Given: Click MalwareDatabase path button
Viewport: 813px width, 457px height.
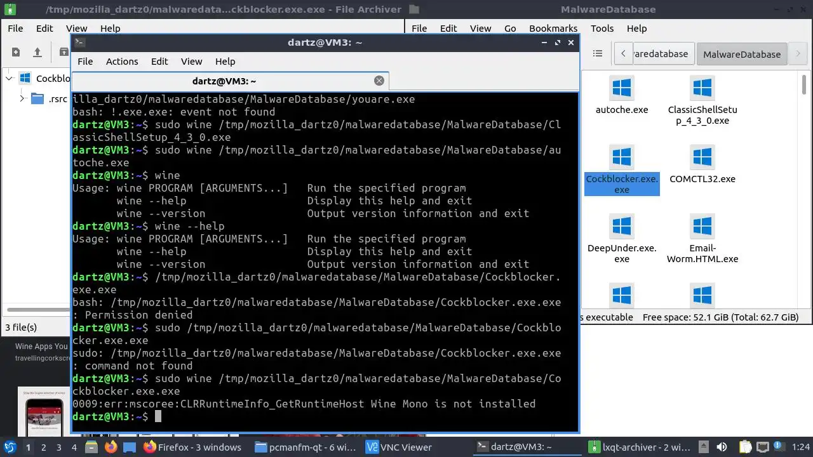Looking at the screenshot, I should (x=742, y=54).
